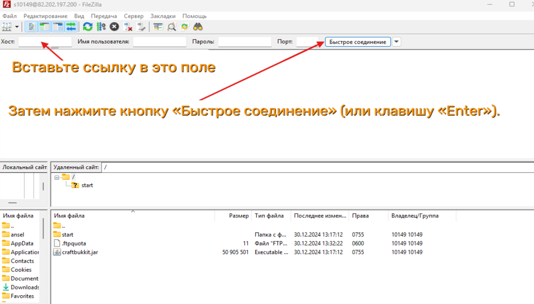Open the Закладки menu
This screenshot has width=534, height=304.
pyautogui.click(x=163, y=16)
